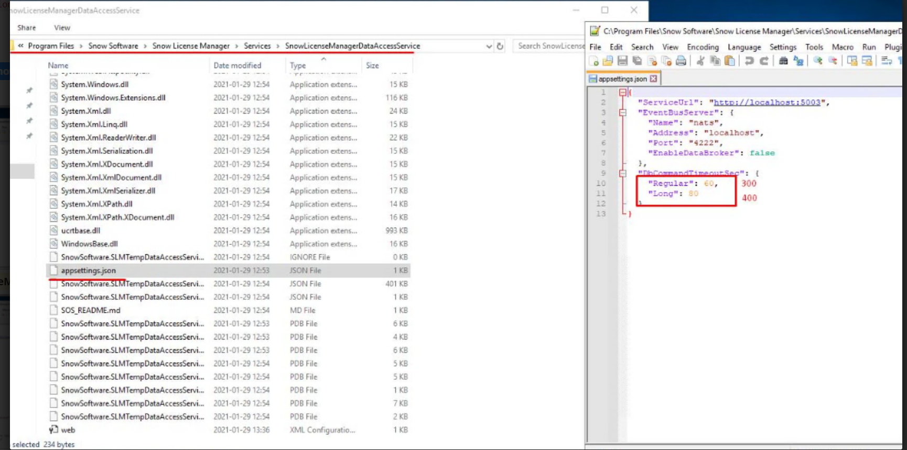
Task: Print the document using printer icon
Action: pos(681,61)
